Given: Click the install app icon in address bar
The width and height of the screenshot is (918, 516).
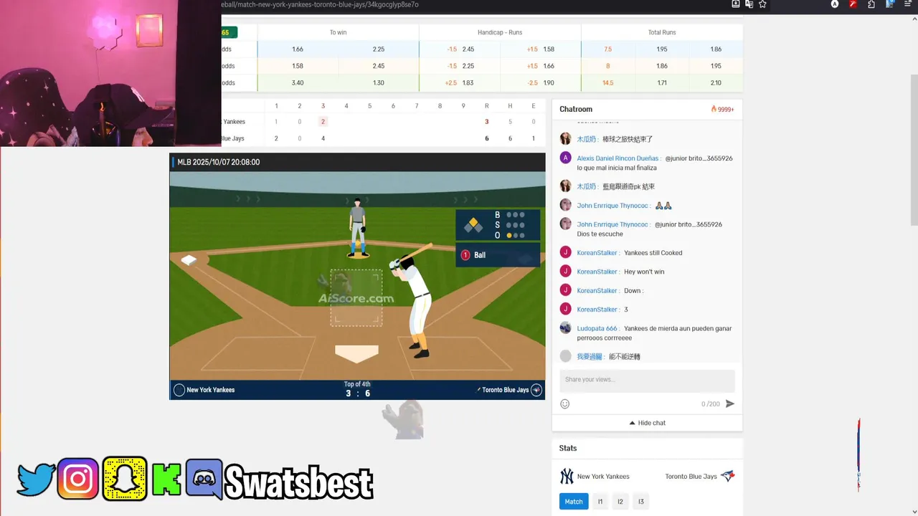Looking at the screenshot, I should 736,4.
